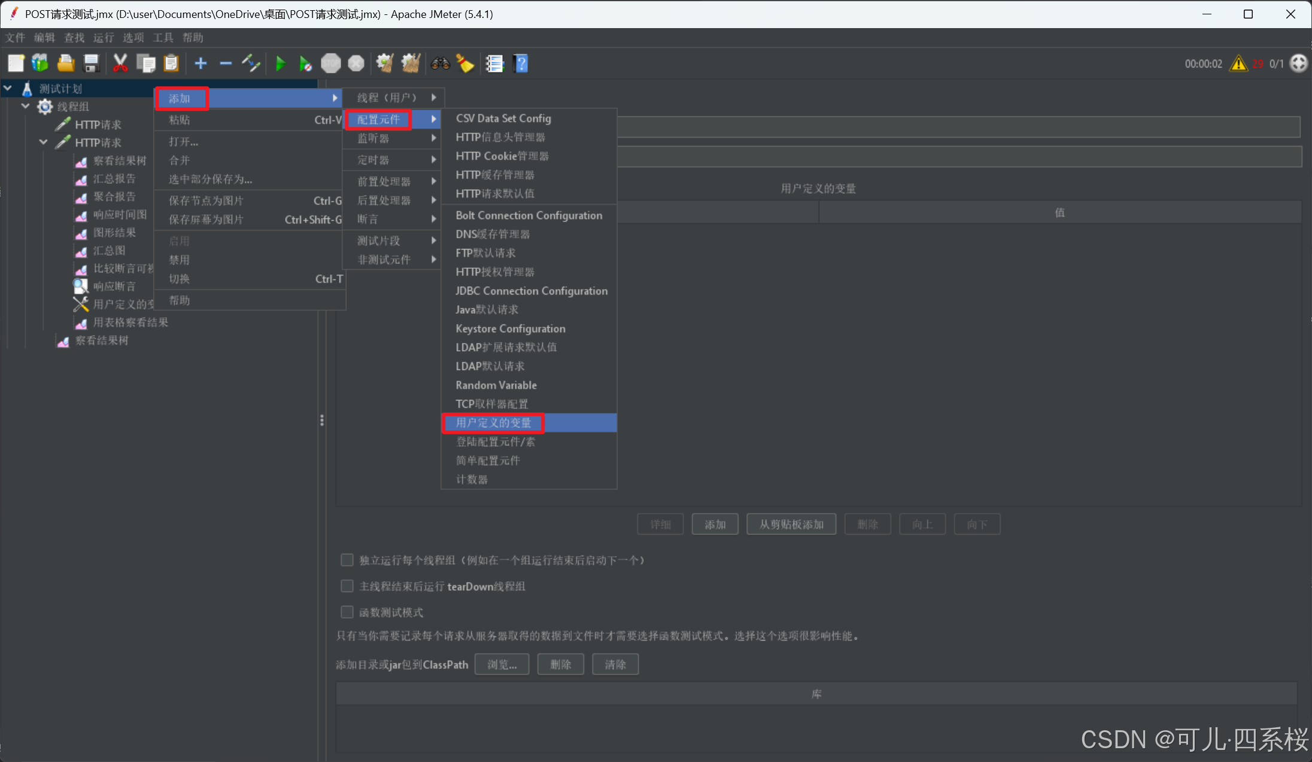Viewport: 1312px width, 762px height.
Task: Enable 独立运行每个线程组 checkbox
Action: pyautogui.click(x=347, y=560)
